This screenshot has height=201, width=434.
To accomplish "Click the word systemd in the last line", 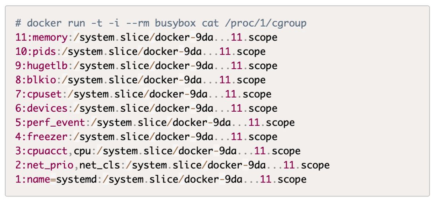I will coord(76,179).
